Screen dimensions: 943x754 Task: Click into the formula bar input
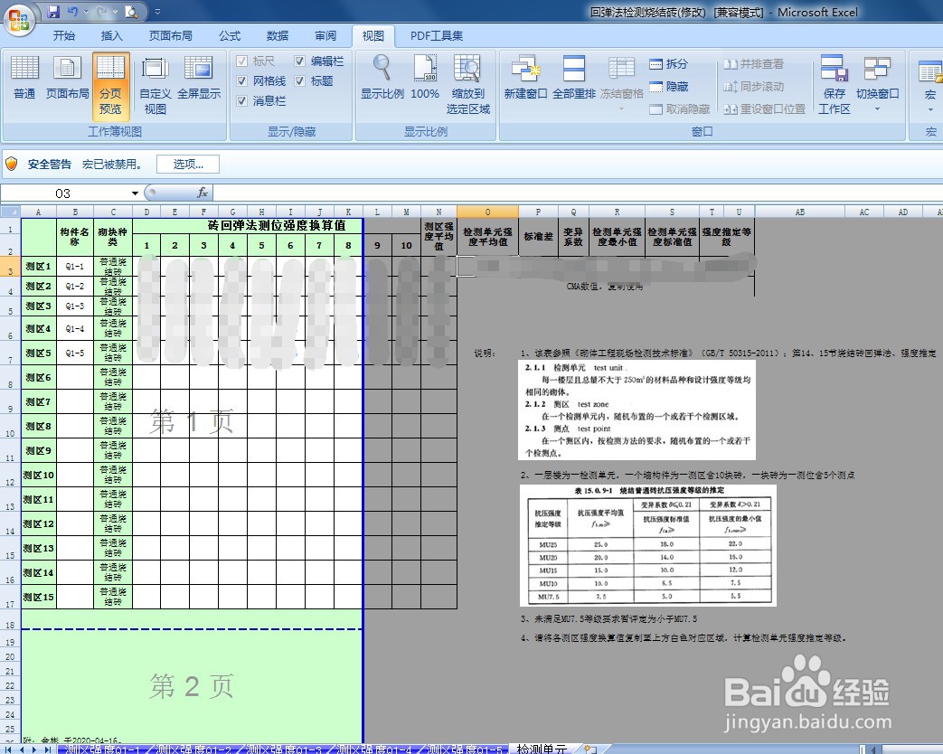point(578,193)
